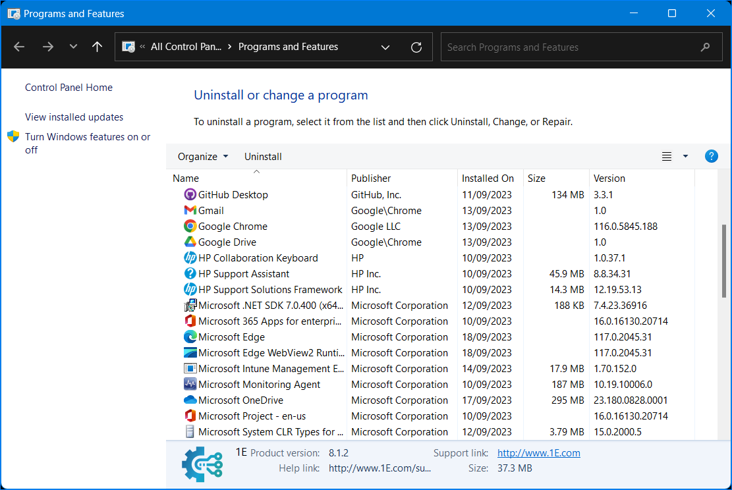Click the HP Support Assistant question-mark icon
The image size is (732, 490).
[190, 274]
